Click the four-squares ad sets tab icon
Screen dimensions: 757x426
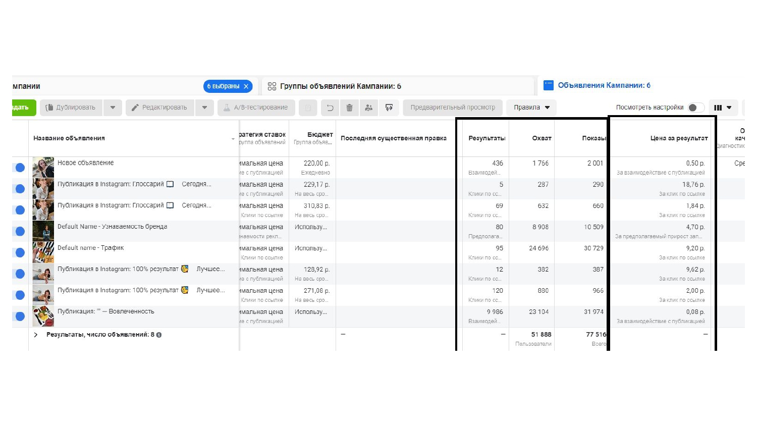pyautogui.click(x=272, y=86)
